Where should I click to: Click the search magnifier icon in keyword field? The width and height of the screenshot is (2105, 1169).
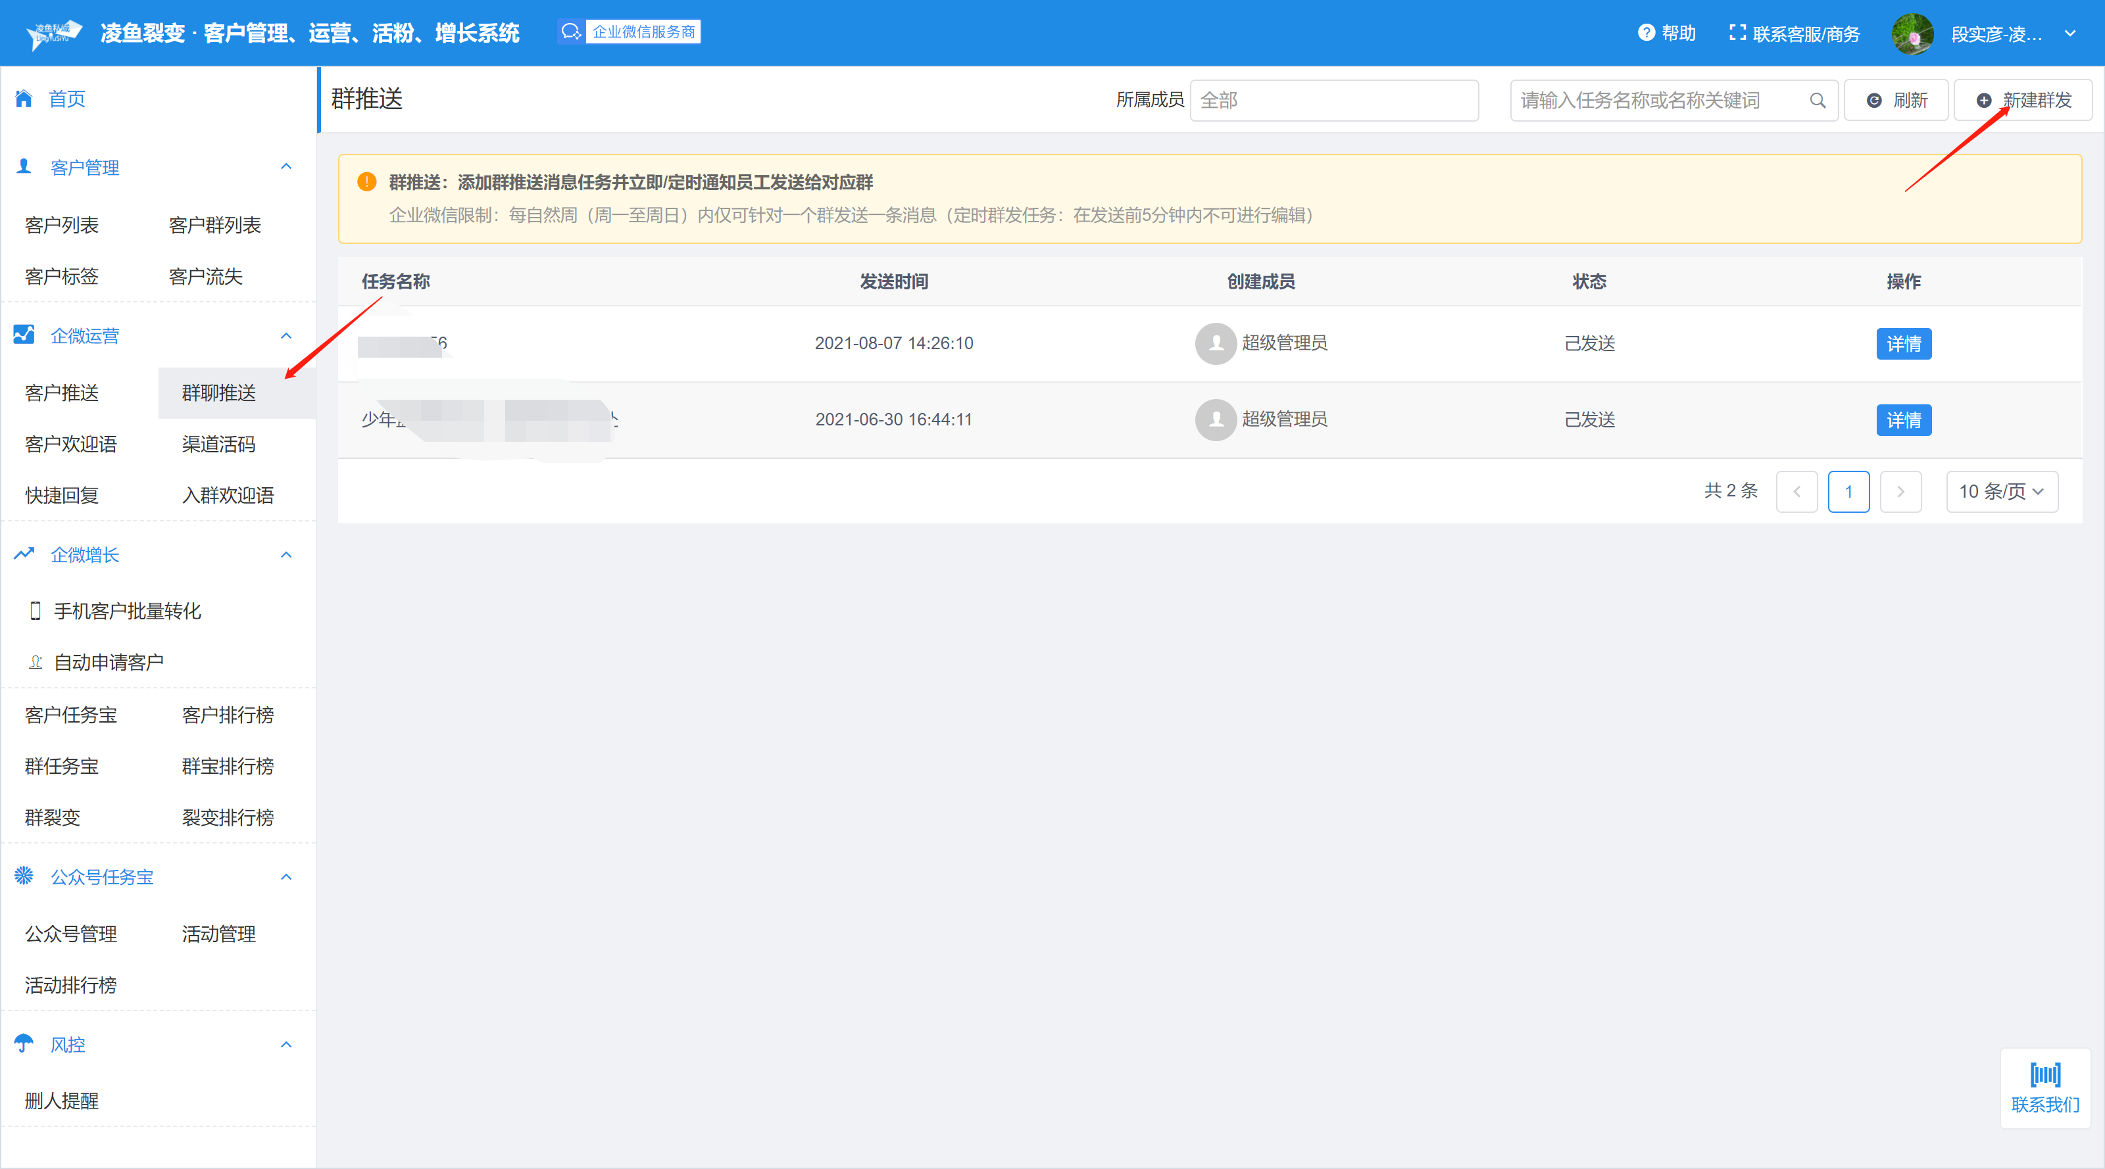[x=1818, y=101]
